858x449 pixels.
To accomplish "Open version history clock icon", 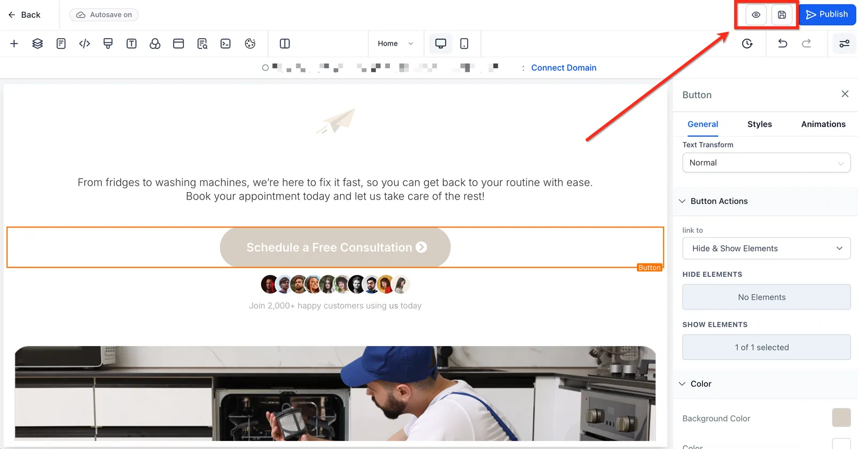I will coord(747,43).
